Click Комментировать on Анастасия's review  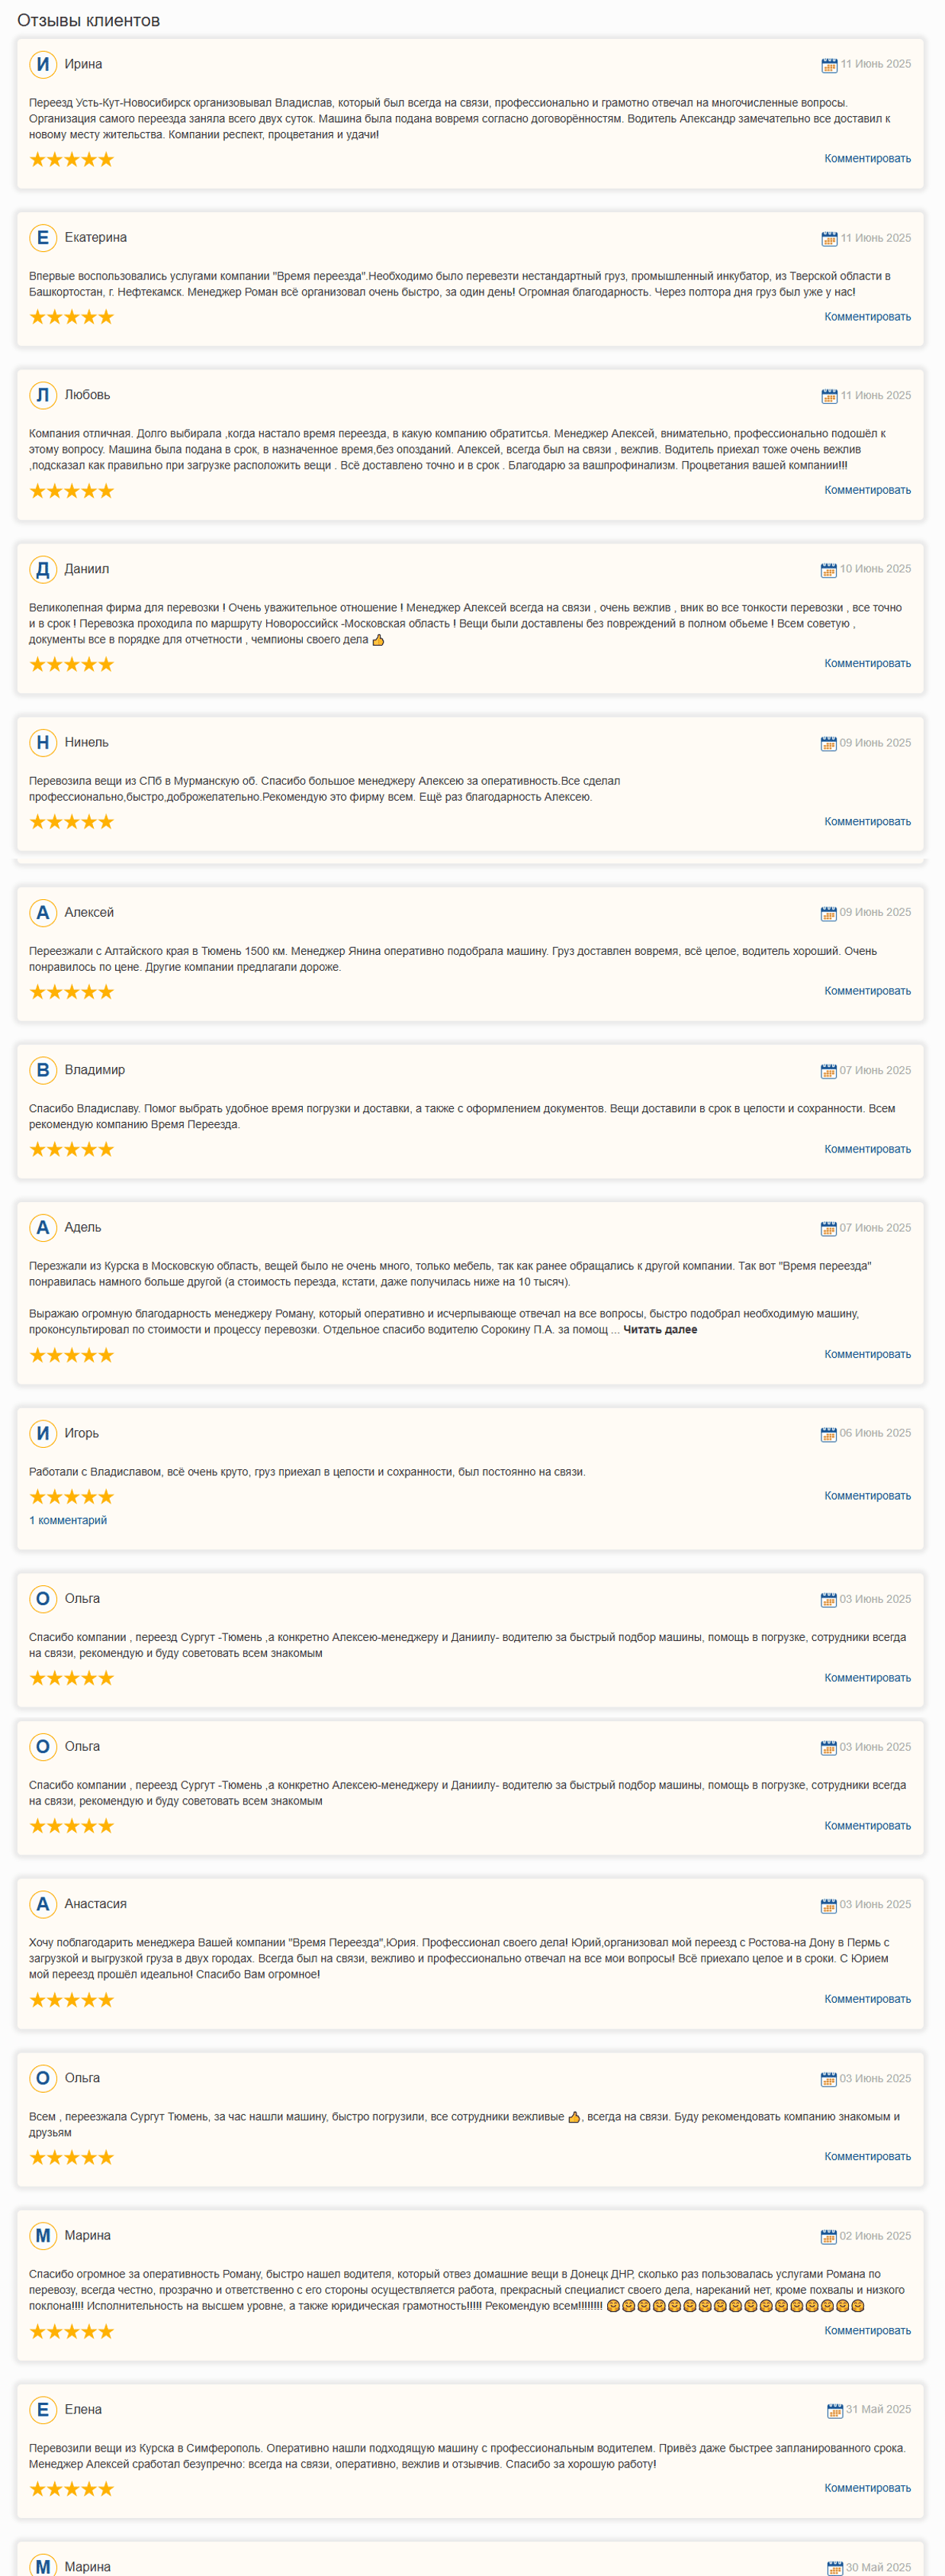coord(867,2000)
